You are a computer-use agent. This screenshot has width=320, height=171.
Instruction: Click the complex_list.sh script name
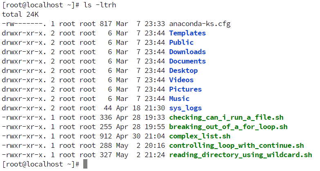coord(200,136)
